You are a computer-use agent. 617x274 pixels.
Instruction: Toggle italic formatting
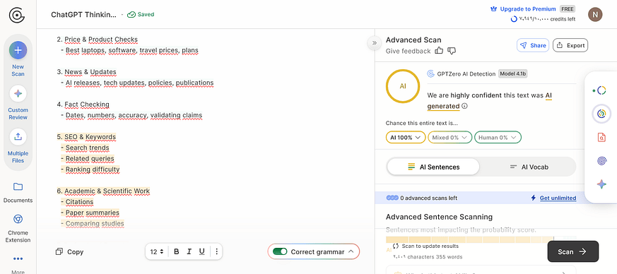coord(189,251)
